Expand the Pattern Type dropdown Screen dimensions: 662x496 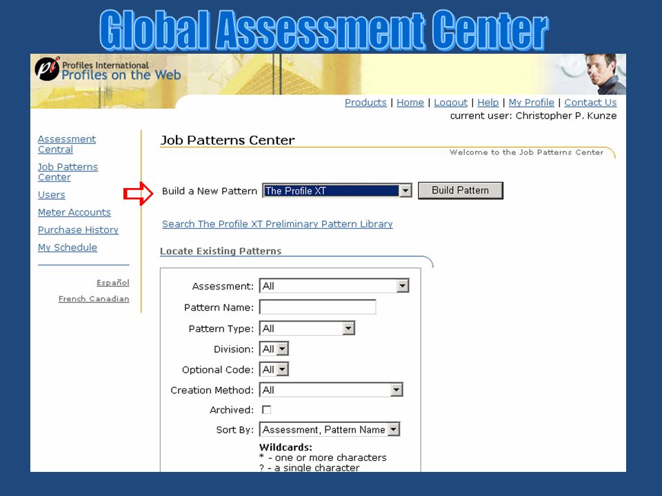click(307, 328)
